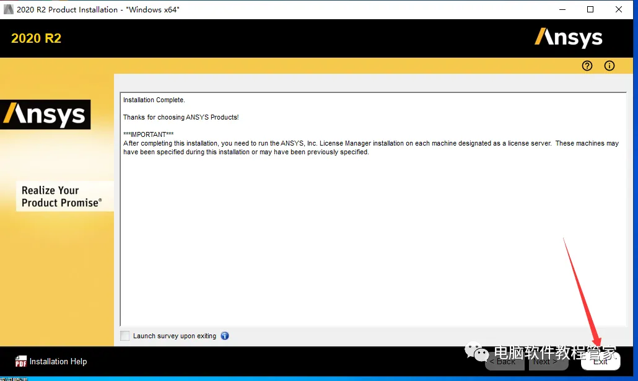Enable Launch survey upon exiting checkbox
Image resolution: width=638 pixels, height=381 pixels.
click(x=125, y=336)
